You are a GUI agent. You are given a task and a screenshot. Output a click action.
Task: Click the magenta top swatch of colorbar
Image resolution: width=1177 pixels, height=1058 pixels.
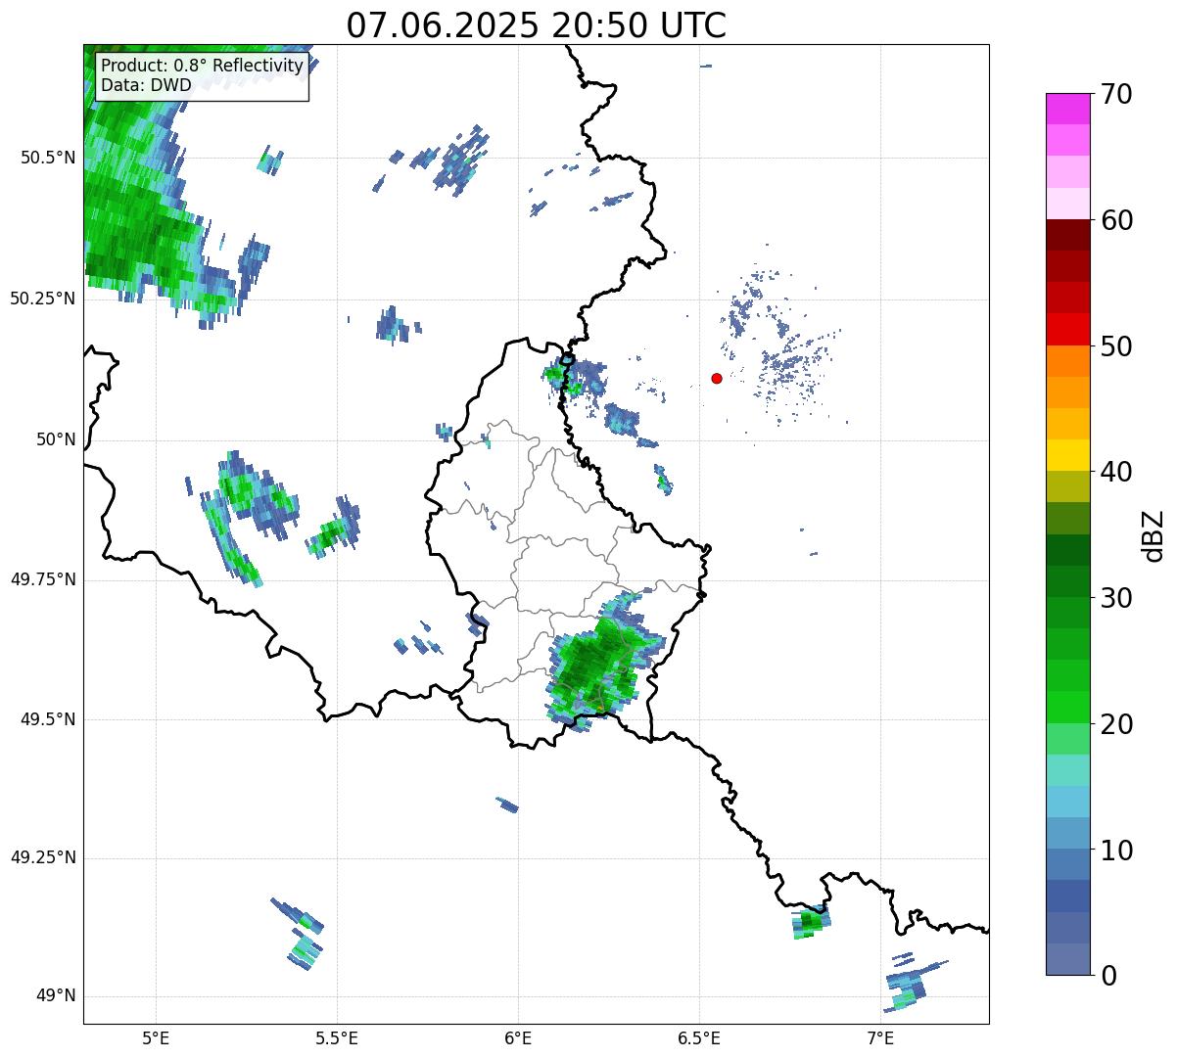tap(1067, 109)
